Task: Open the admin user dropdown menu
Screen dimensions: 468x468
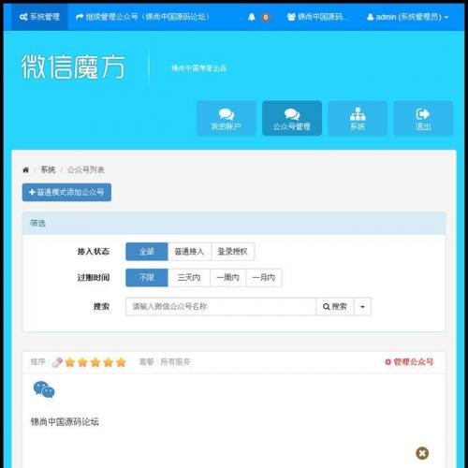Action: tap(408, 17)
